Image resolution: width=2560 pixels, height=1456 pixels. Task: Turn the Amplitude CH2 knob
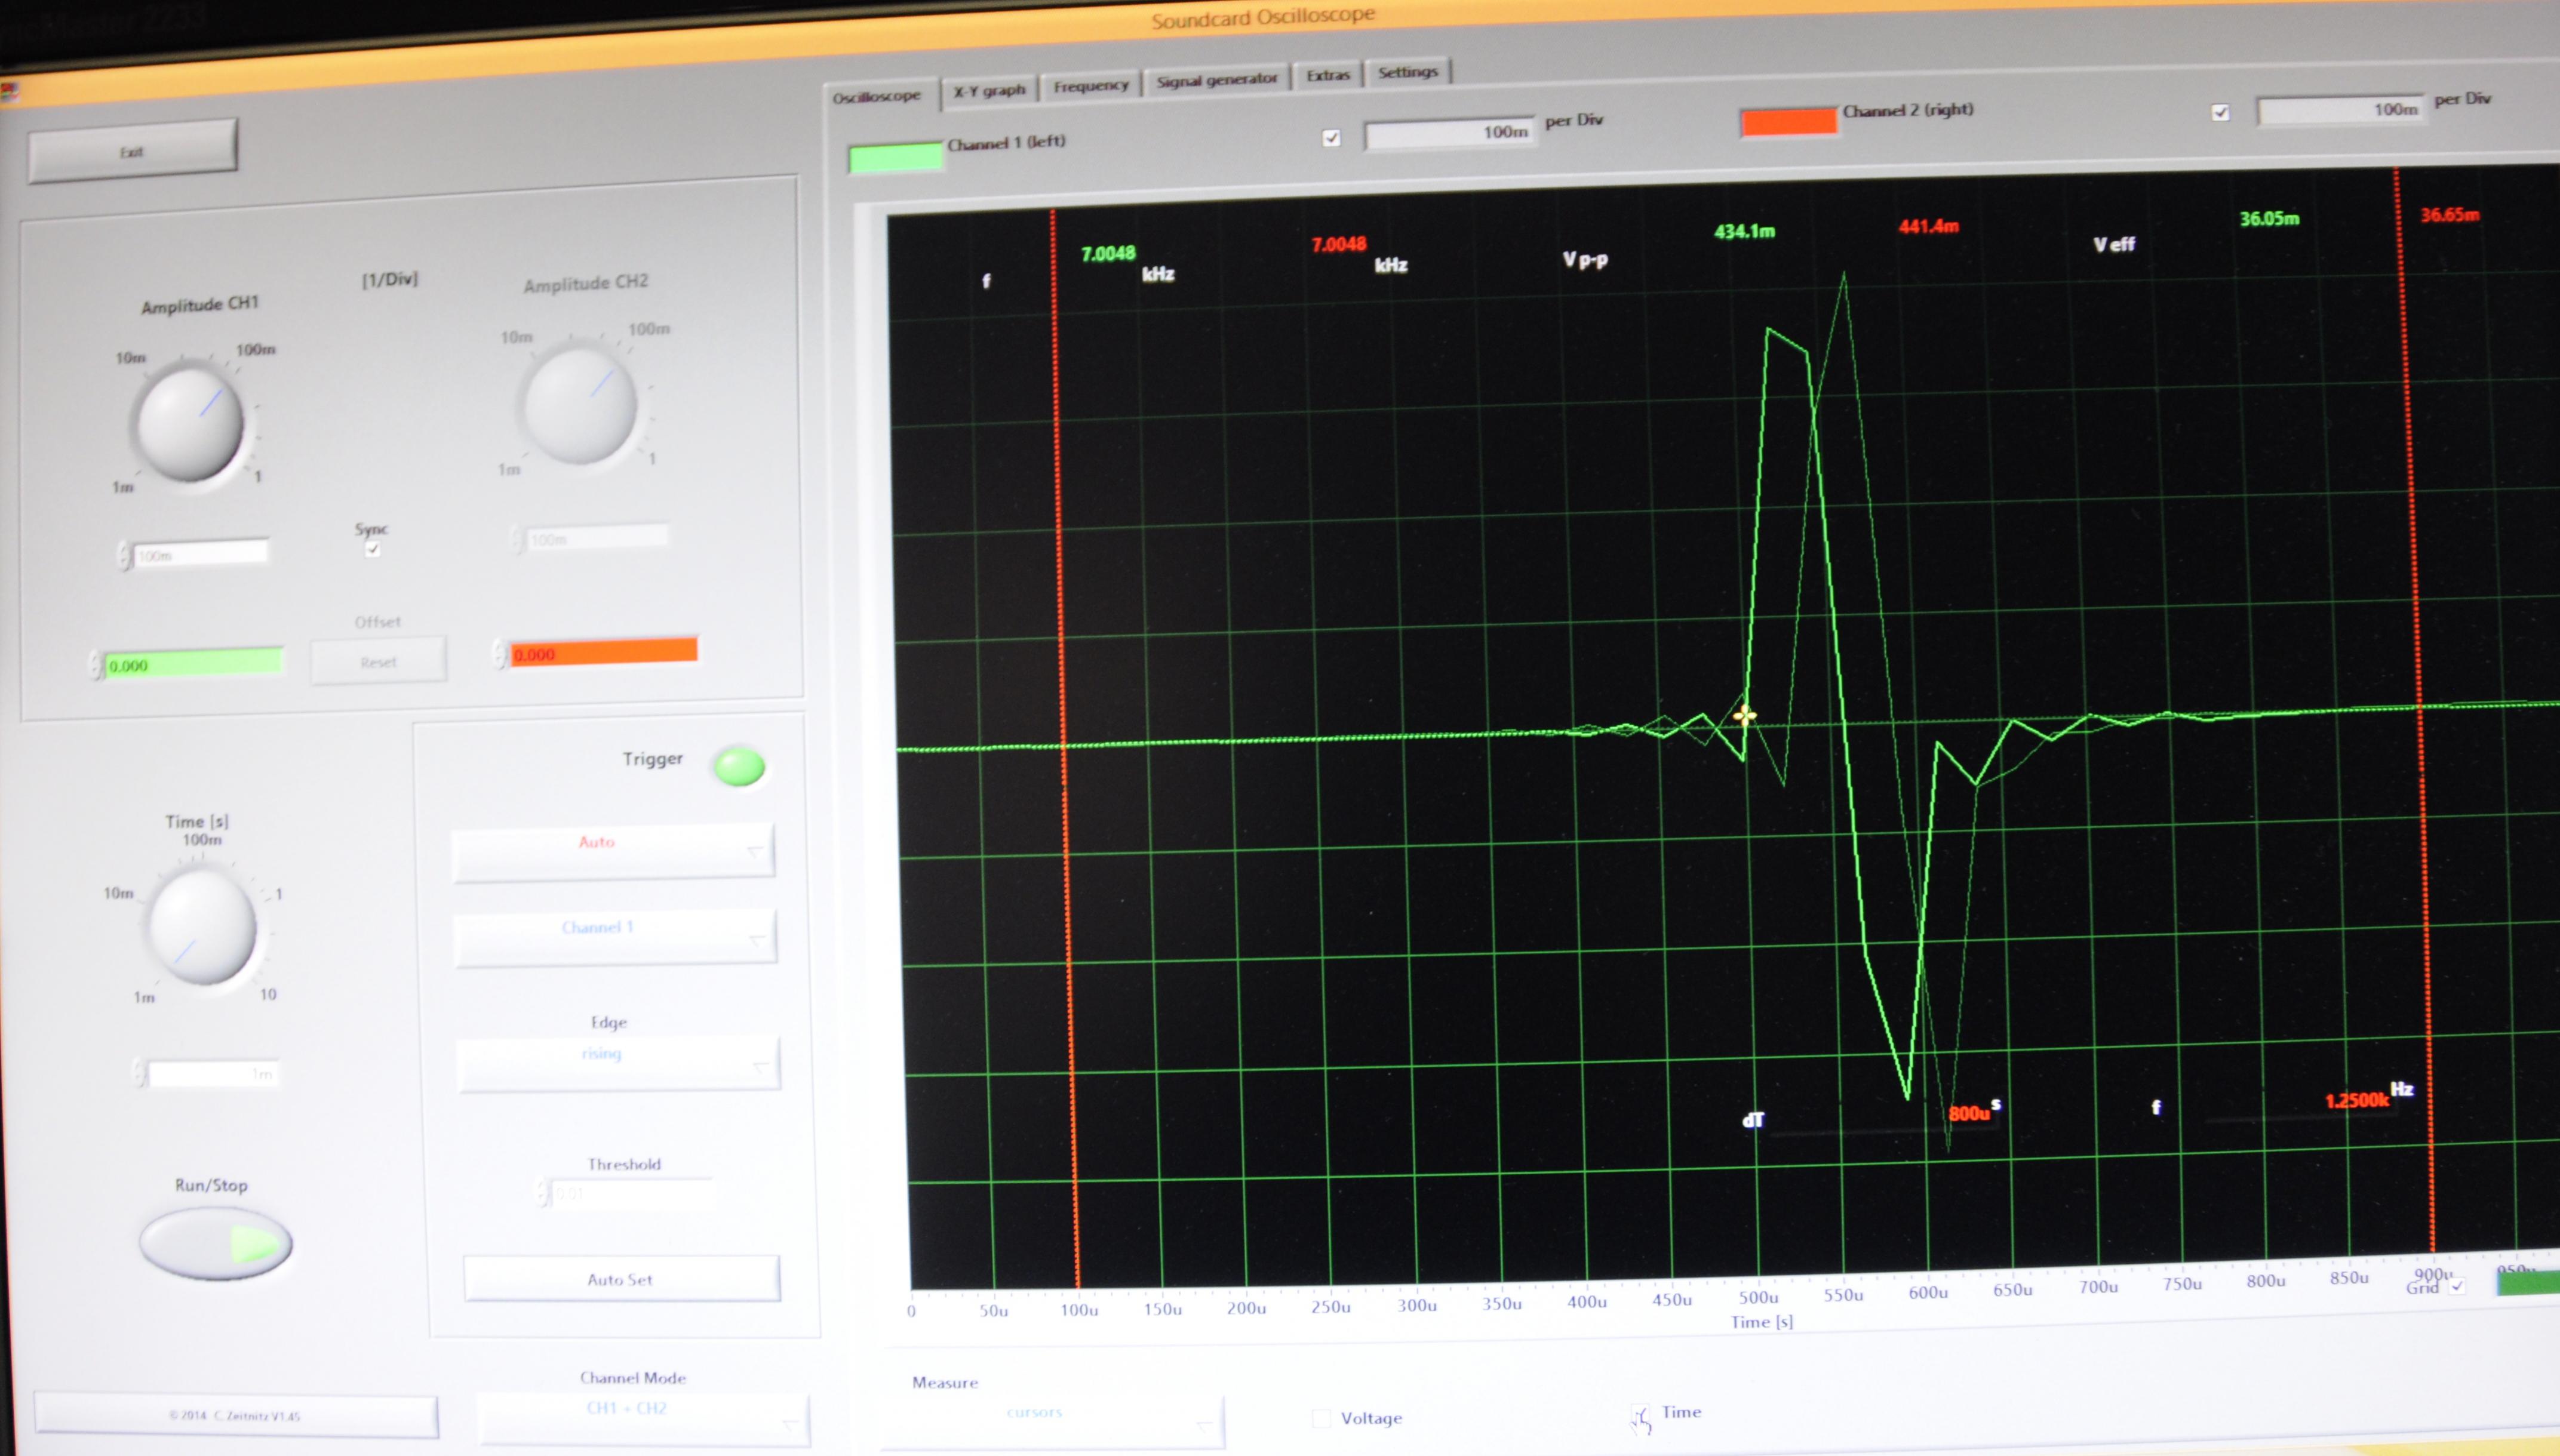(x=581, y=404)
